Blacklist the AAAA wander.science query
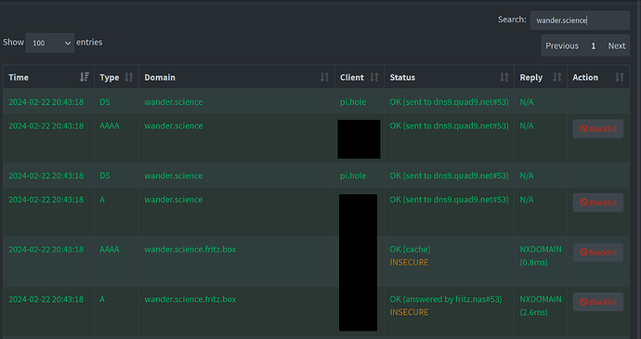The width and height of the screenshot is (641, 339). coord(598,129)
